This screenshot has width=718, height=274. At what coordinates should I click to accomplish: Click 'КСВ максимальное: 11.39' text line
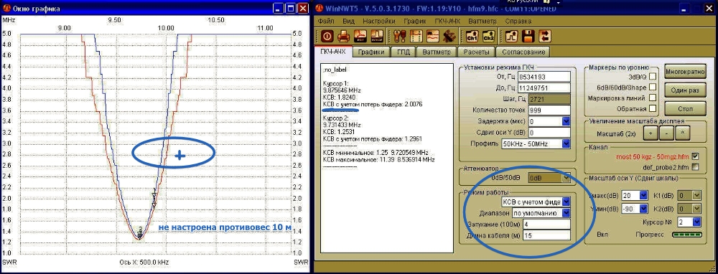pyautogui.click(x=379, y=159)
